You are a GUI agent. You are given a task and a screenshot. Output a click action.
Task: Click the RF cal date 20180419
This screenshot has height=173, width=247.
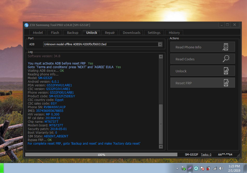coord(53,118)
